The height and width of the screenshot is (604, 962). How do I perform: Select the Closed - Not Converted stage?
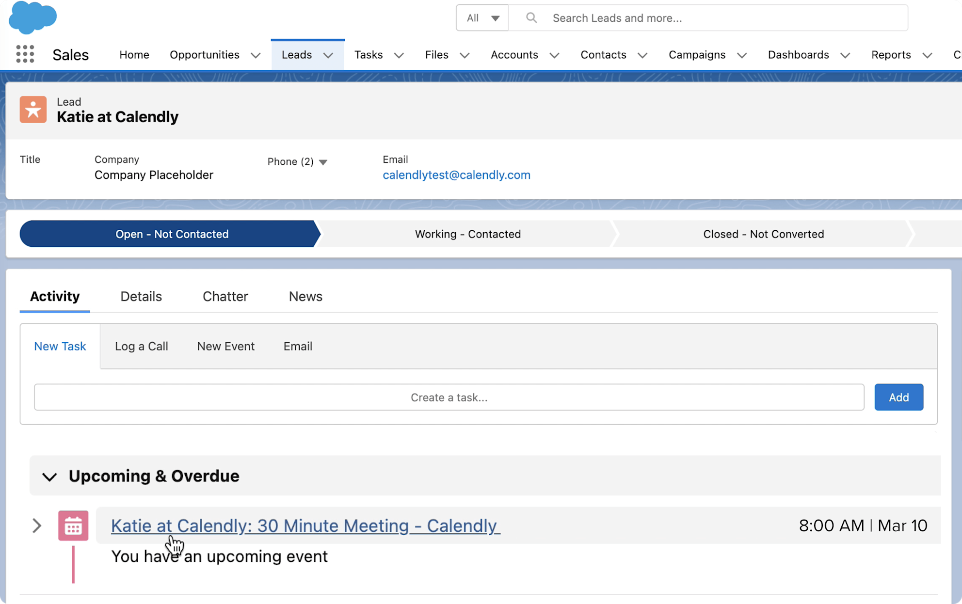click(x=763, y=234)
